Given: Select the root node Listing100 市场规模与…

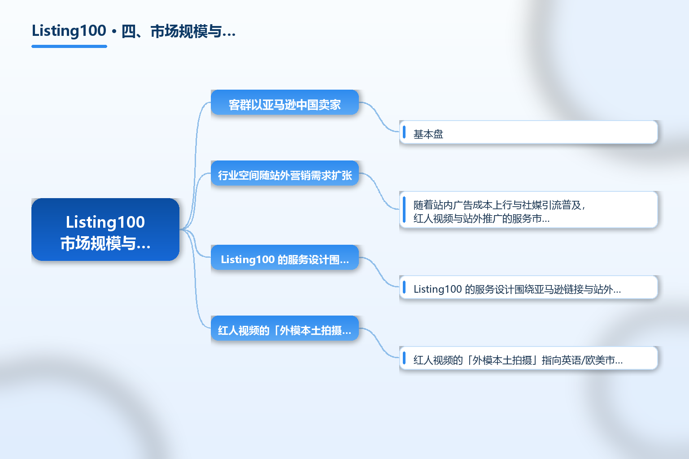Looking at the screenshot, I should click(105, 229).
